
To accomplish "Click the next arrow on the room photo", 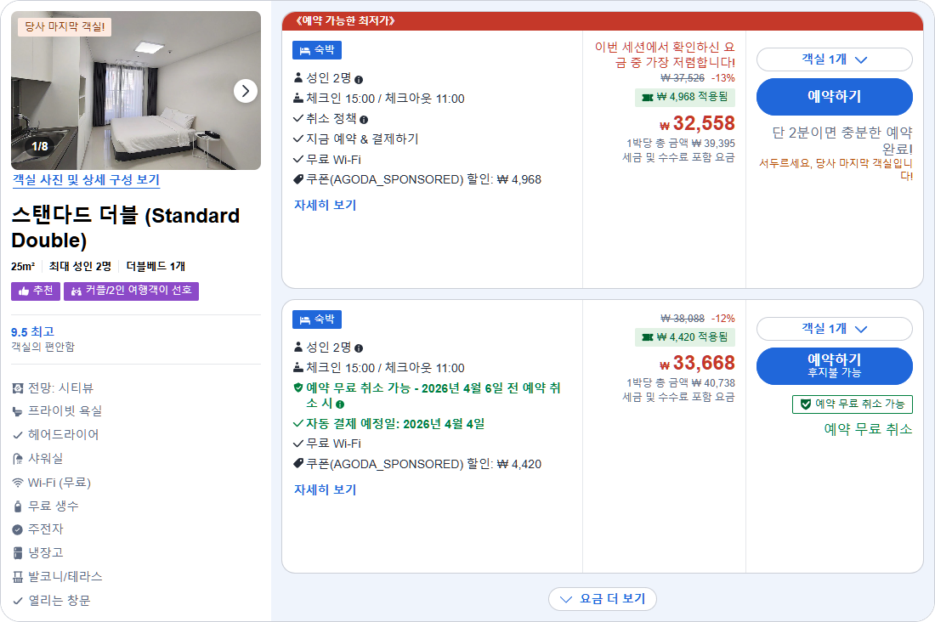I will coord(245,91).
